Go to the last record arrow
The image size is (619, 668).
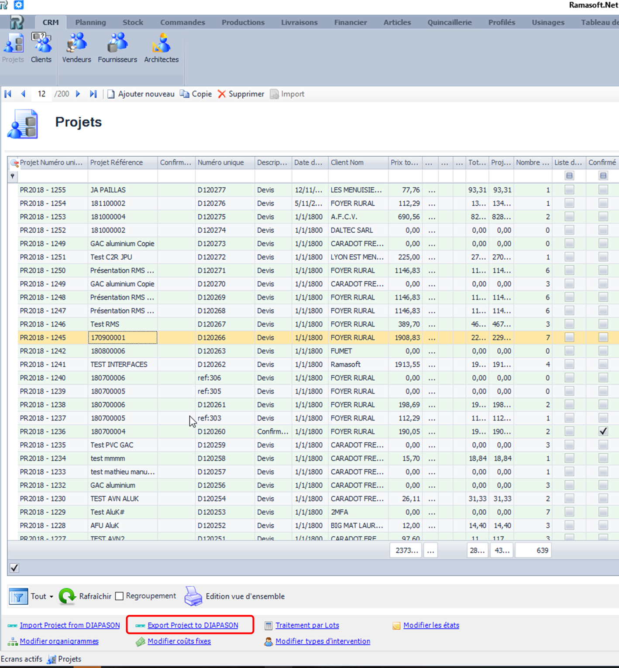click(93, 94)
